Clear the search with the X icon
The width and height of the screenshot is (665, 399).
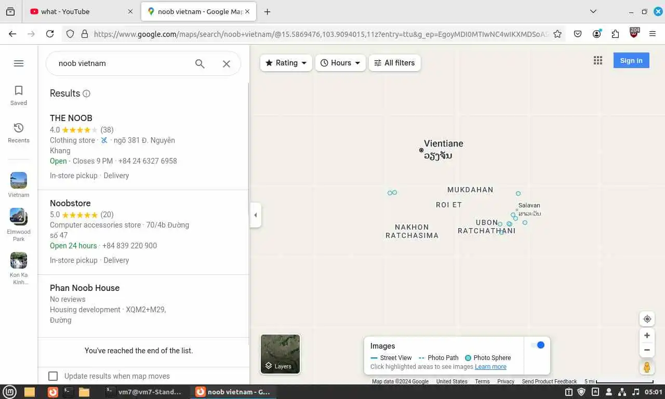coord(227,63)
